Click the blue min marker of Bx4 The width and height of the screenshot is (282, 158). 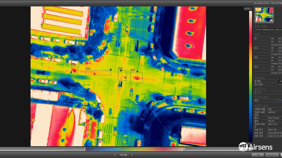coord(111,70)
